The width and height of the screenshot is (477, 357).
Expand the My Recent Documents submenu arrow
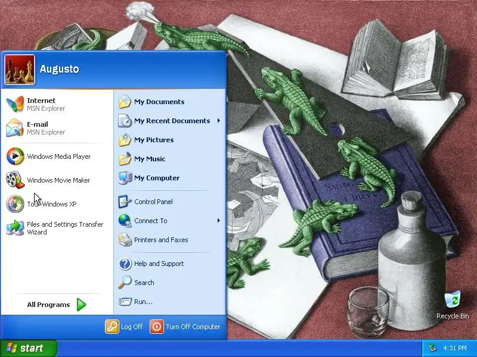[x=218, y=121]
